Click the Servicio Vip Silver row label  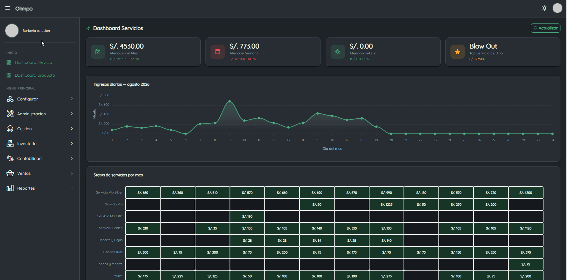click(x=109, y=192)
